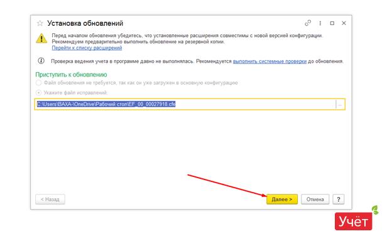Click the 'Приступить к обновлению' heading
Screen dimensions: 392x246
point(71,75)
